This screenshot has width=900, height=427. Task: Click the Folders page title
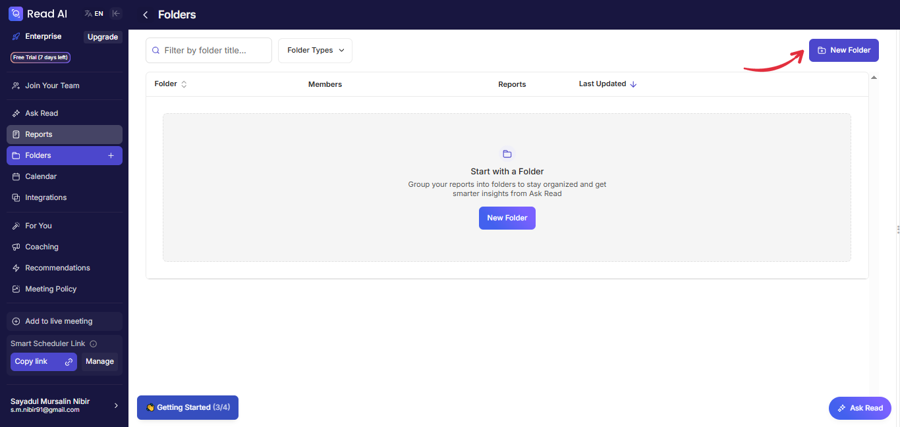[177, 15]
